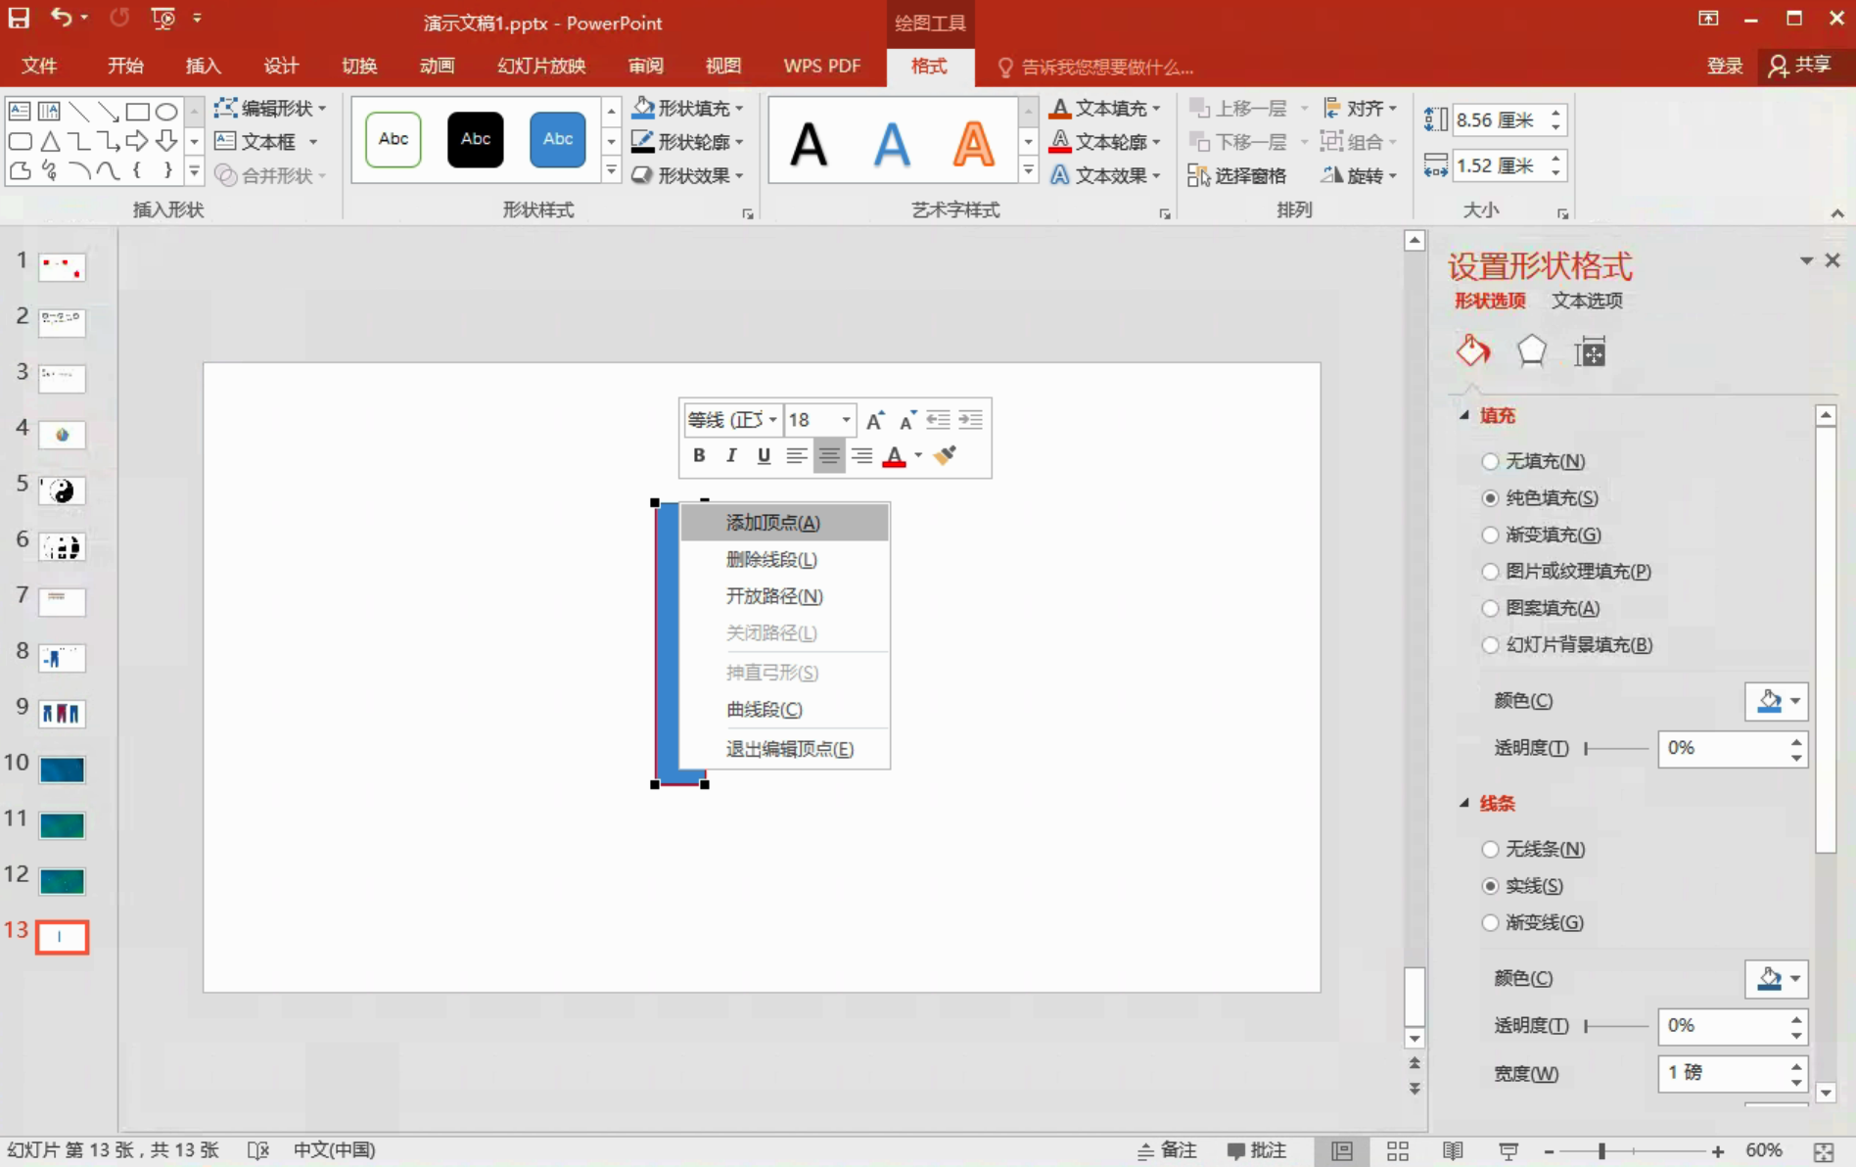Click the 选择窗格 button
The image size is (1856, 1167).
(1237, 175)
